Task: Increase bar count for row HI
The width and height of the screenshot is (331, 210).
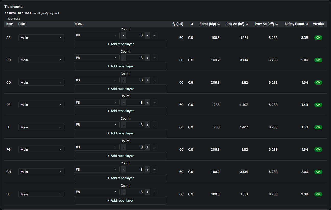Action: pos(147,192)
